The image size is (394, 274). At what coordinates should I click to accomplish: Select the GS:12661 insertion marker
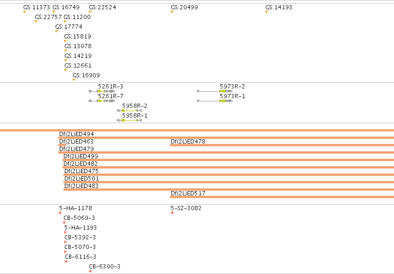coord(66,70)
